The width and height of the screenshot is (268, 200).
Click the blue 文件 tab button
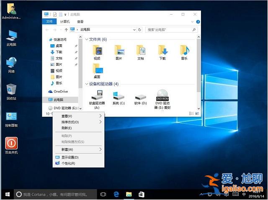click(49, 22)
